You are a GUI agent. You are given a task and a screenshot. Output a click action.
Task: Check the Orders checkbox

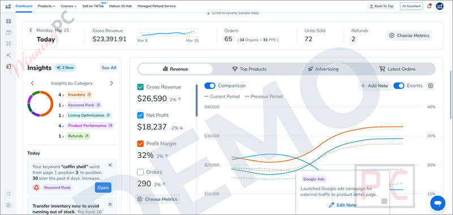pos(140,172)
